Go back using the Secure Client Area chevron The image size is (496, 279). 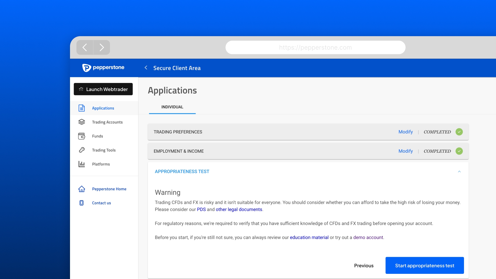(x=146, y=68)
